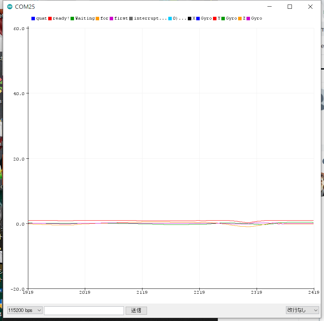
Task: Click the blue swatch beside "quat"
Action: click(33, 18)
